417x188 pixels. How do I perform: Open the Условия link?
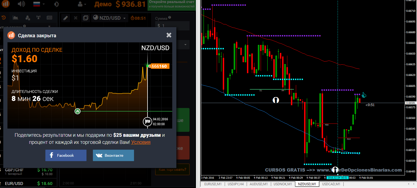[x=141, y=142]
